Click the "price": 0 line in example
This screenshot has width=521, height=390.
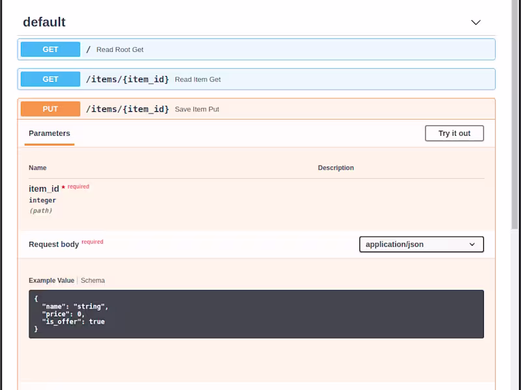63,314
